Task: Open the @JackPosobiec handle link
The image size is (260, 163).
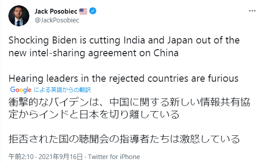Action: [x=57, y=20]
